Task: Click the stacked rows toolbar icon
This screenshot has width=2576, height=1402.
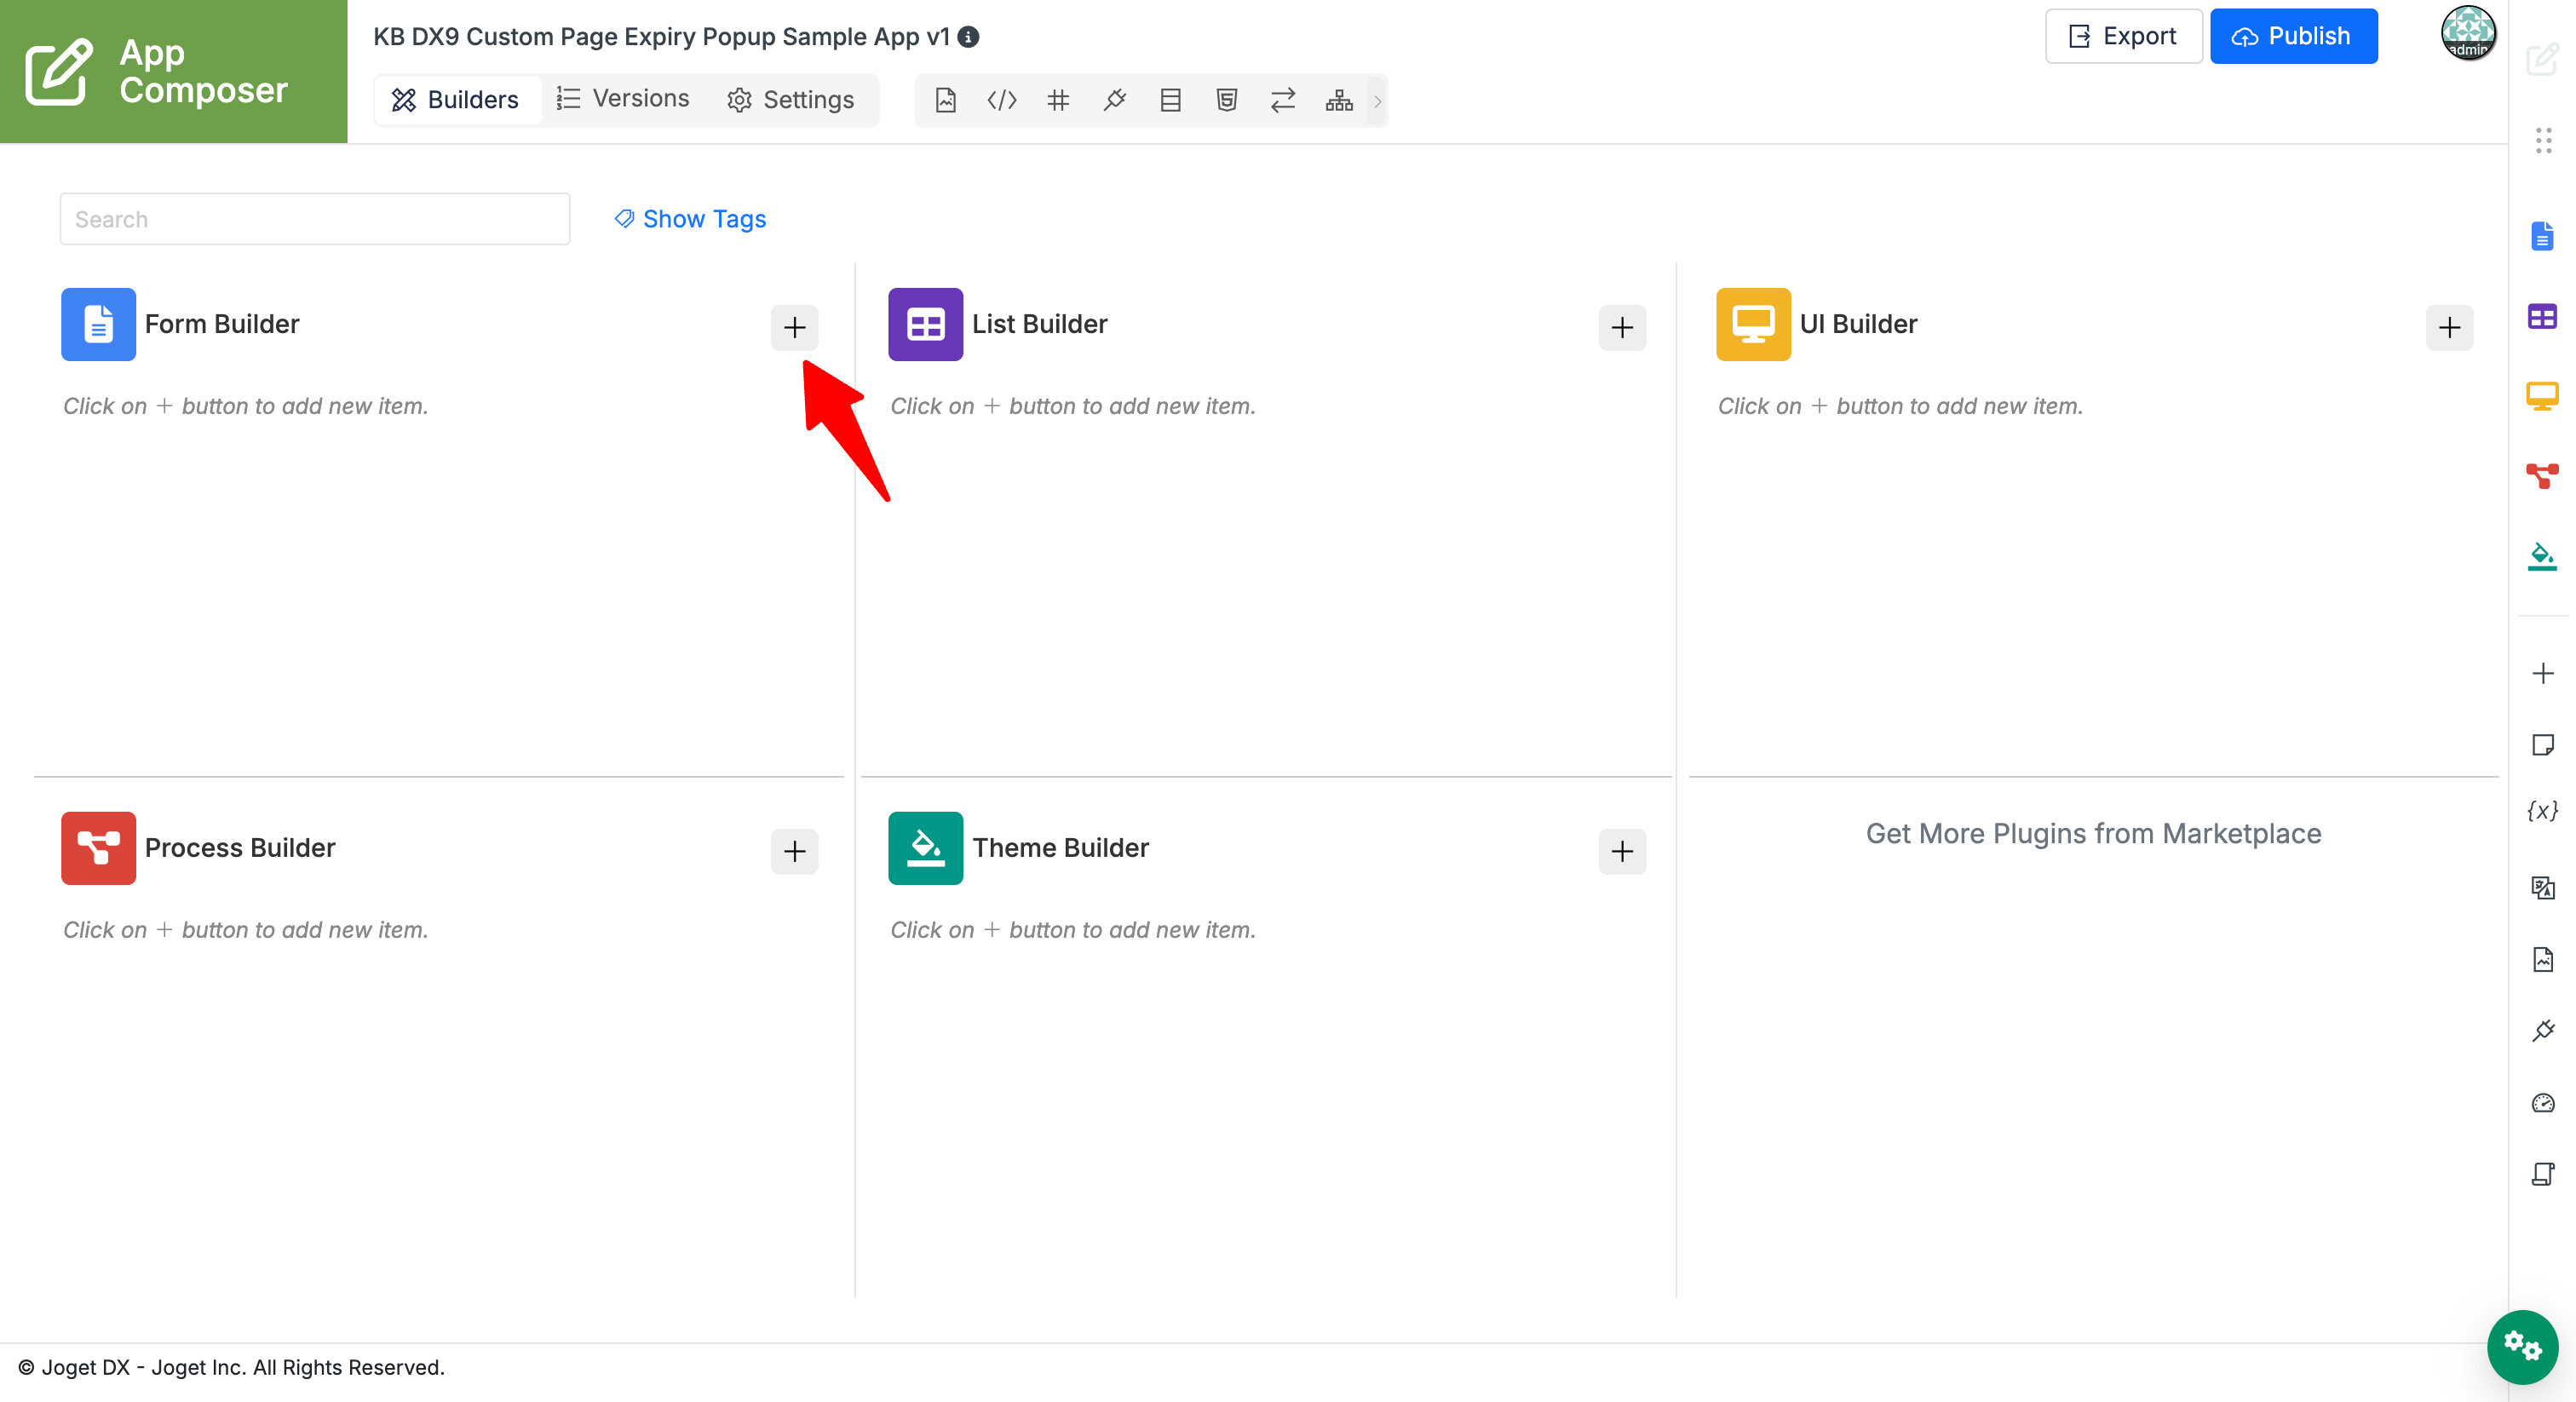Action: coord(1170,100)
